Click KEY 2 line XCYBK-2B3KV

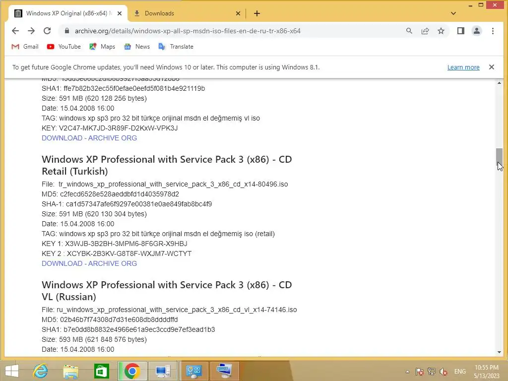click(x=117, y=254)
